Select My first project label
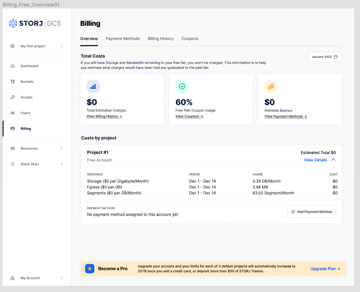 33,46
